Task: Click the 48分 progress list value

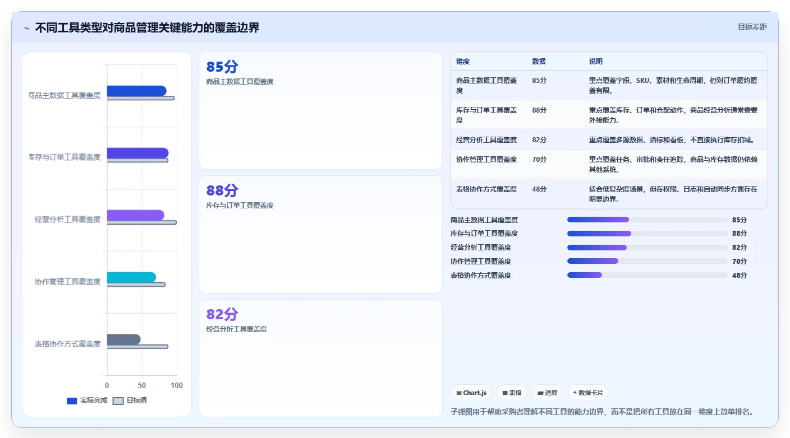Action: coord(740,275)
